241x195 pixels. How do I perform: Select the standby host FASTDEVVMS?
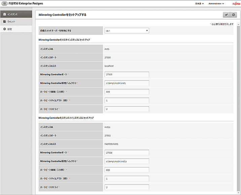tap(111, 144)
